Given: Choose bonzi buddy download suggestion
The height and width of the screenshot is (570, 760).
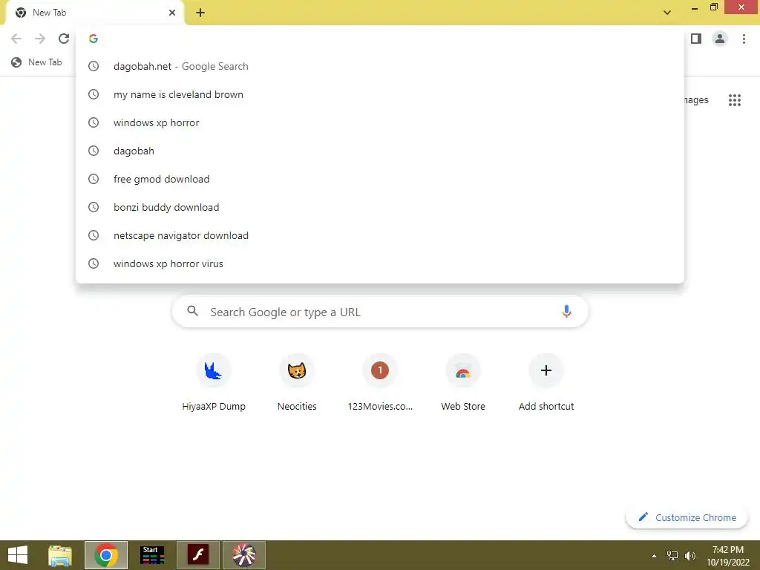Looking at the screenshot, I should (x=380, y=207).
